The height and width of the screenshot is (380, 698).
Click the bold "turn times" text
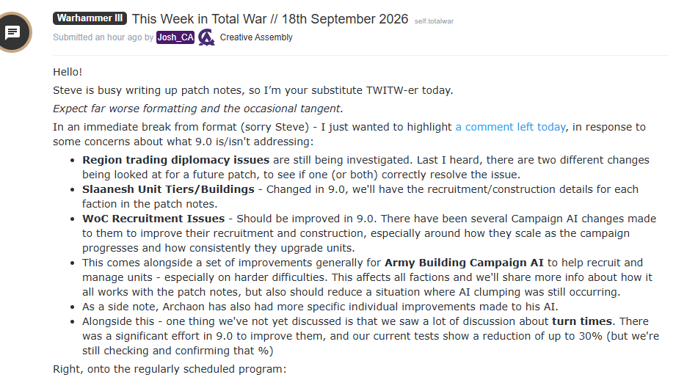[582, 321]
